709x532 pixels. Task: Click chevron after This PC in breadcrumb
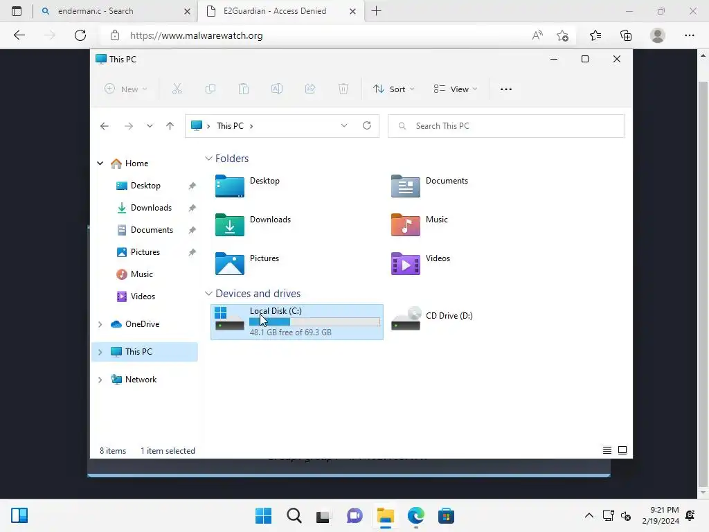251,126
